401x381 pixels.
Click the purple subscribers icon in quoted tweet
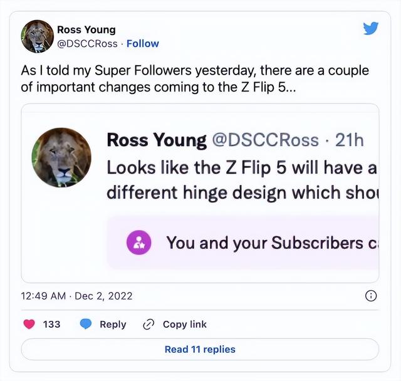pos(139,243)
